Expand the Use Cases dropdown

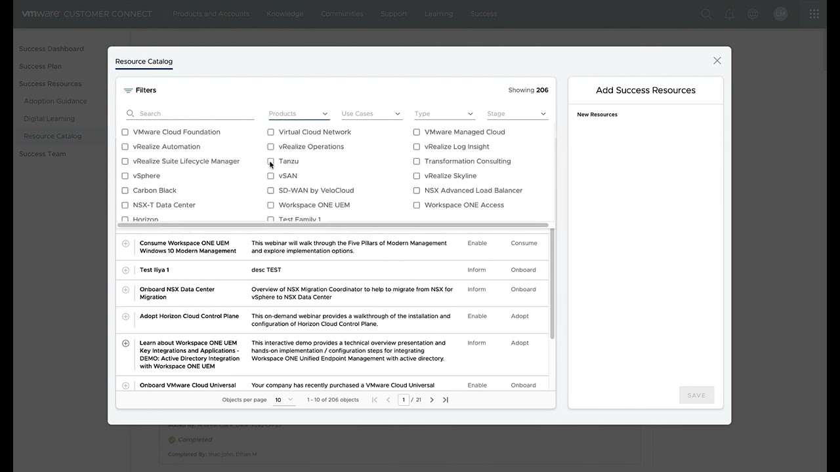coord(371,114)
